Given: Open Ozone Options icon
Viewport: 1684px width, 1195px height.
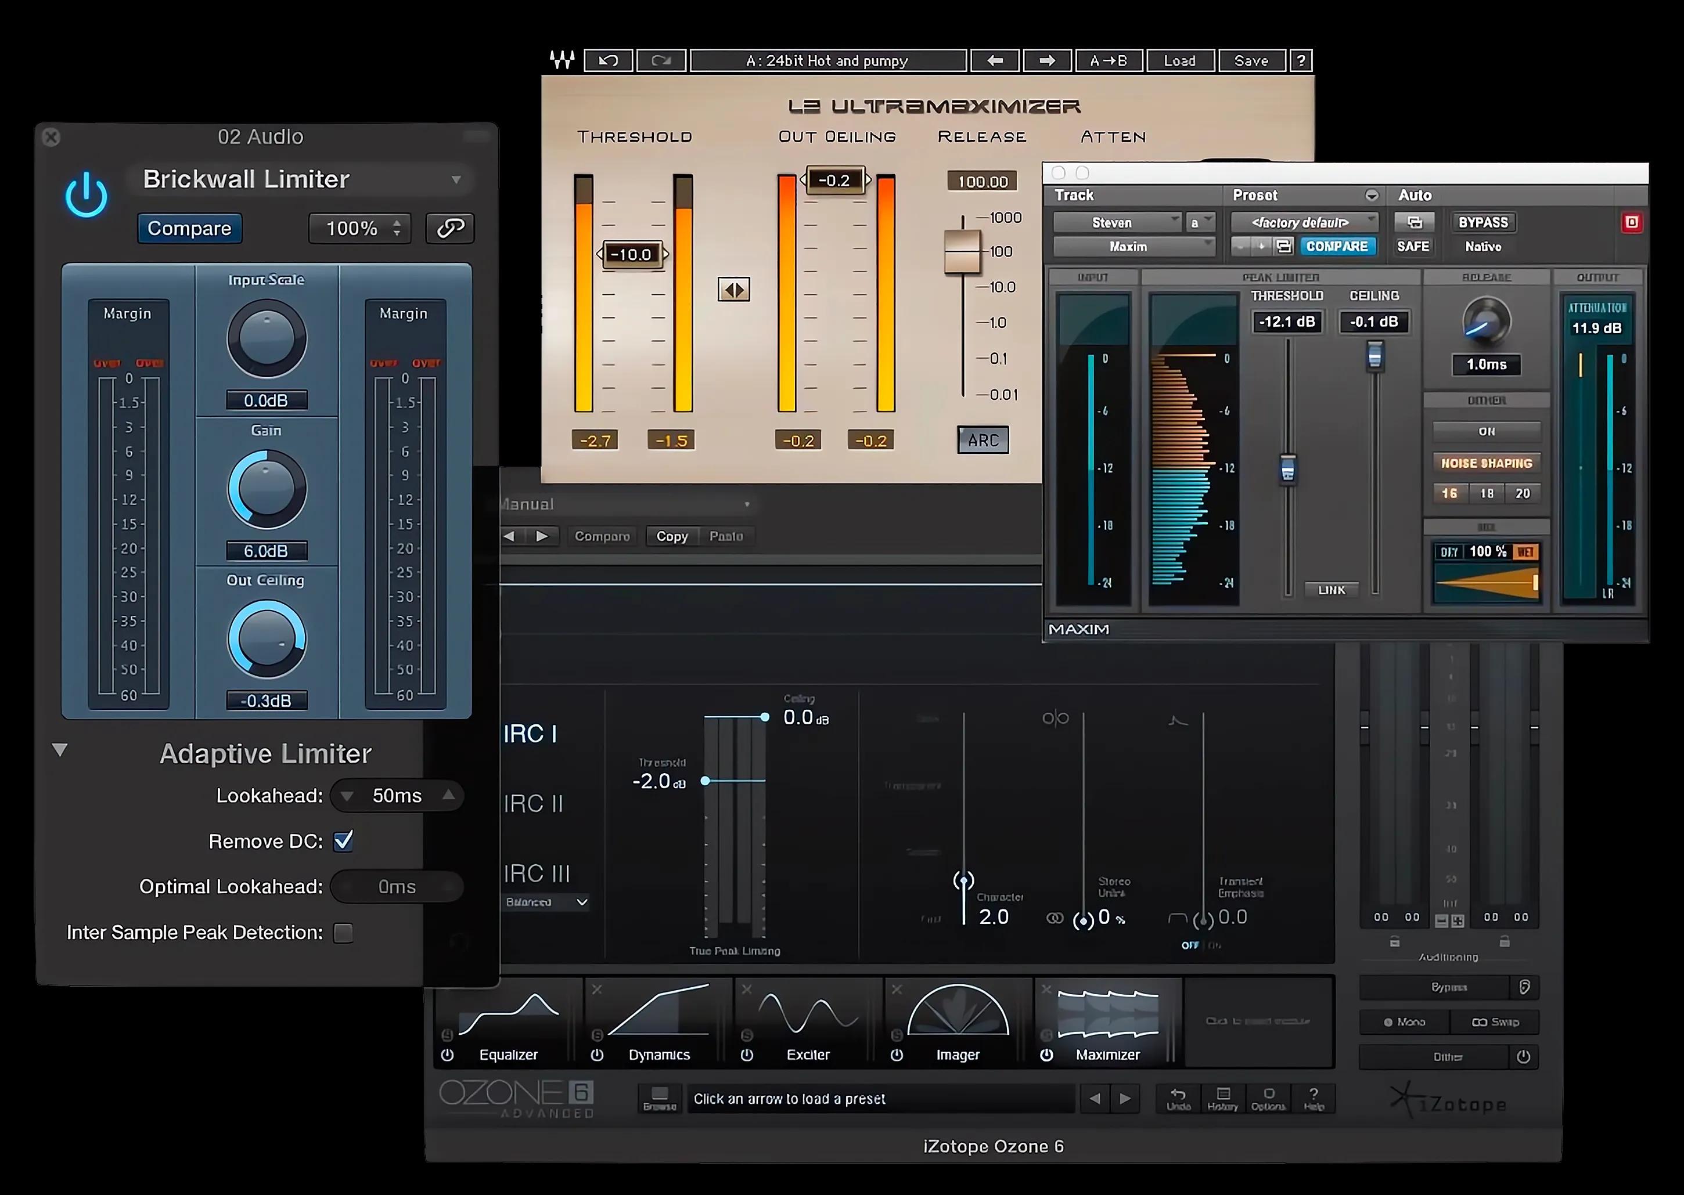Looking at the screenshot, I should (1268, 1099).
